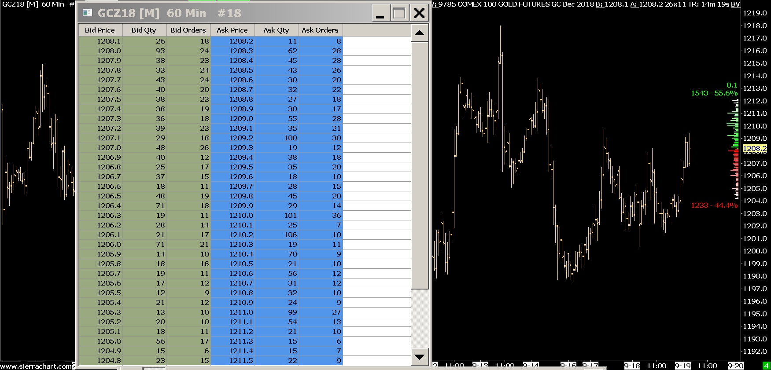
Task: Select the Ask Qty column header
Action: 276,30
